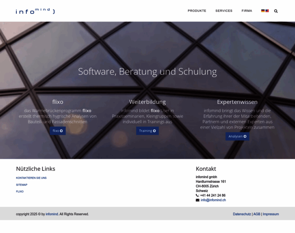Open the AGB link
This screenshot has width=295, height=233.
click(257, 214)
